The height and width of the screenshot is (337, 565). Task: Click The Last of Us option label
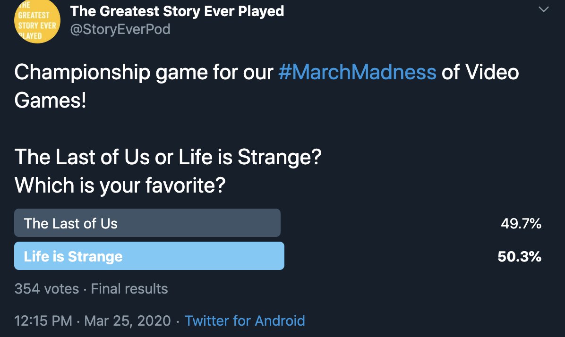71,224
